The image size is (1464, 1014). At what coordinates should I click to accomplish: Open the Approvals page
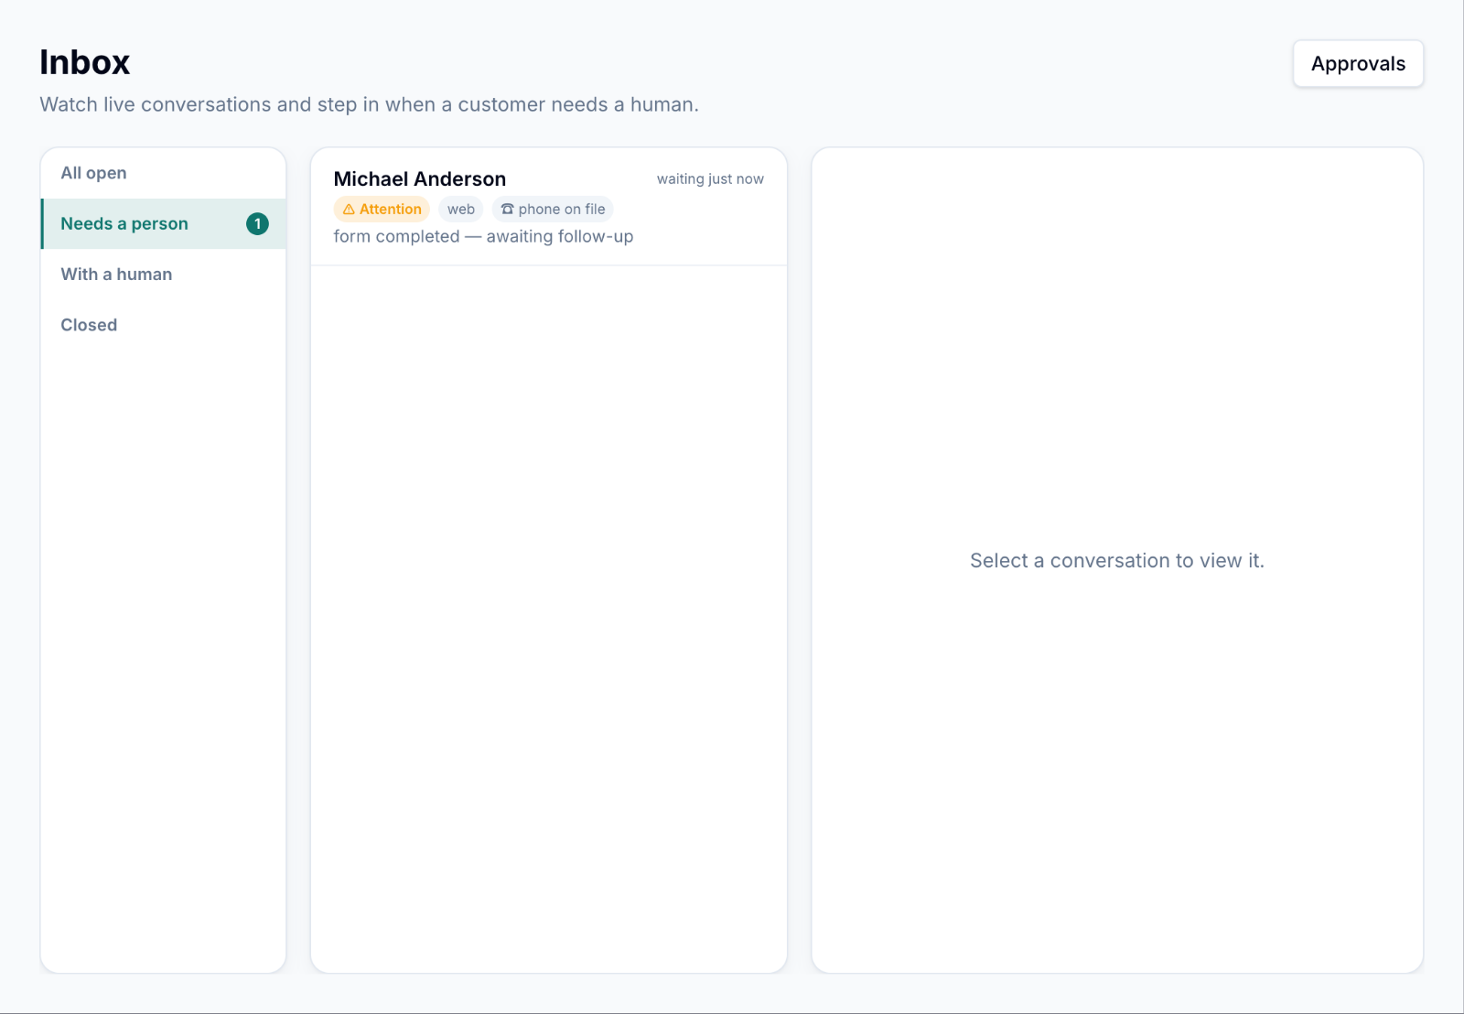[x=1358, y=64]
